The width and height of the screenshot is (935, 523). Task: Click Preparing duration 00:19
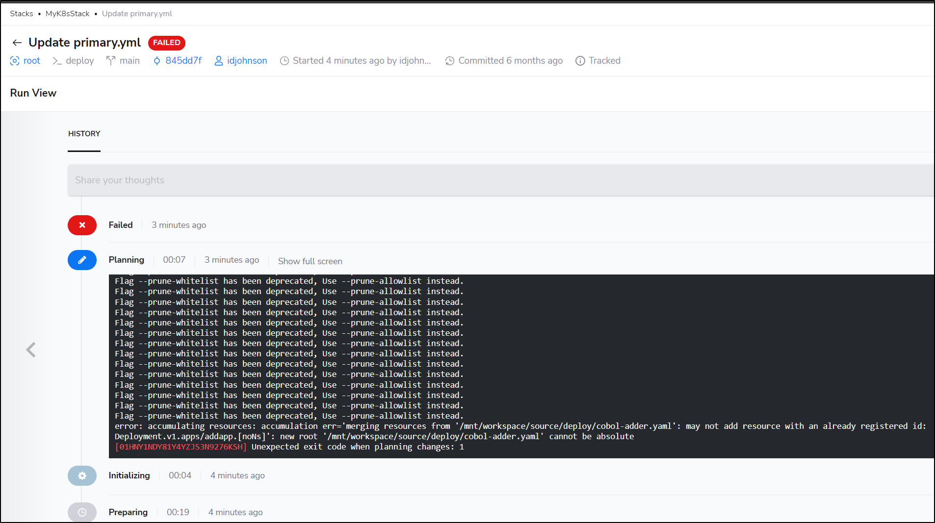[x=178, y=512]
